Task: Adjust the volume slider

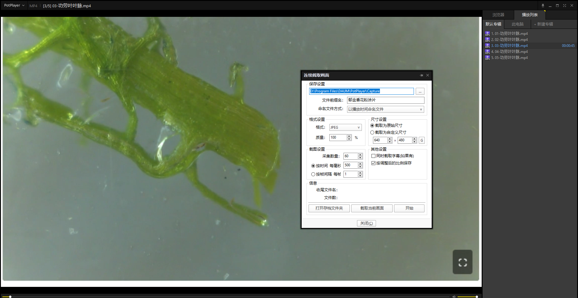Action: (x=467, y=296)
